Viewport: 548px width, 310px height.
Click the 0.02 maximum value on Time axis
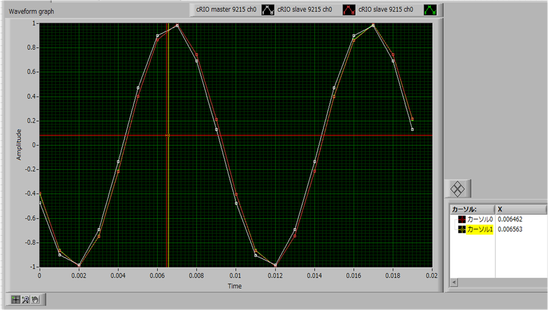pyautogui.click(x=432, y=275)
